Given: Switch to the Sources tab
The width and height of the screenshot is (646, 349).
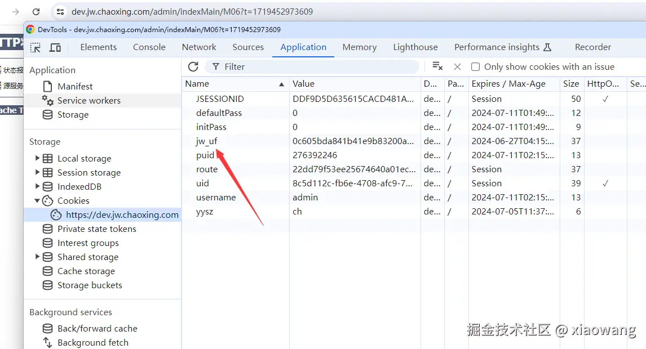Looking at the screenshot, I should pyautogui.click(x=248, y=47).
